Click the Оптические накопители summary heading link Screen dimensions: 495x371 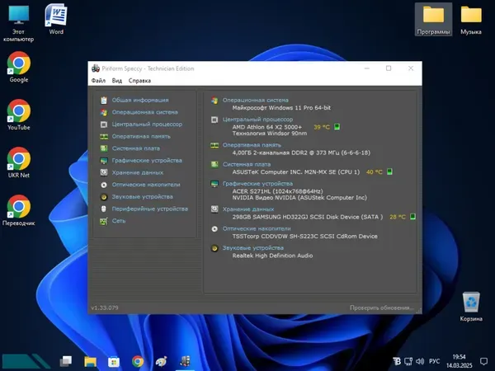(x=257, y=228)
